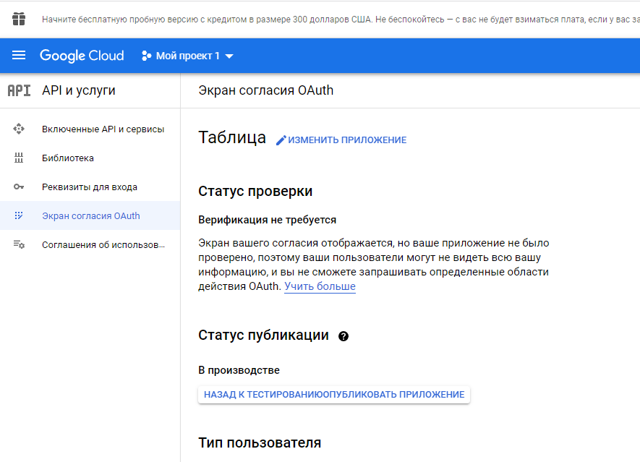Follow the Учить больше link
This screenshot has height=462, width=640.
pos(320,286)
